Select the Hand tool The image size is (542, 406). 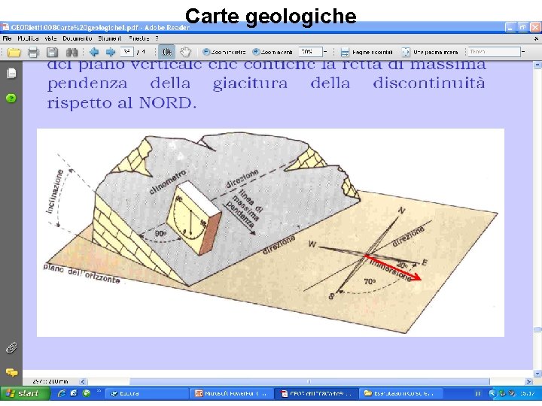pyautogui.click(x=185, y=52)
